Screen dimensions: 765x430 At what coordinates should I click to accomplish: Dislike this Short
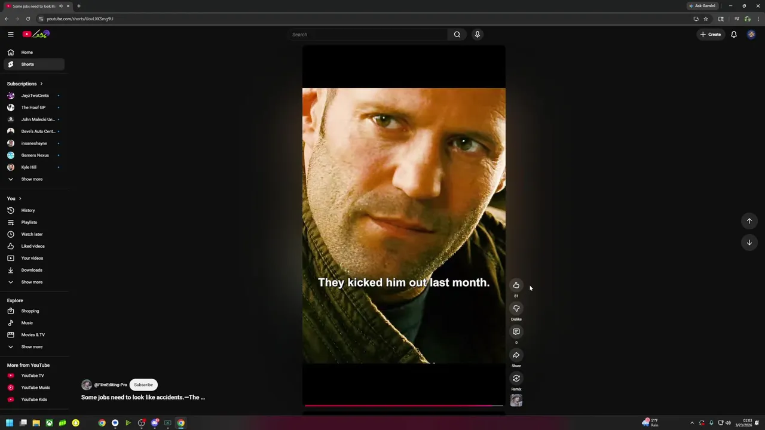pos(516,308)
